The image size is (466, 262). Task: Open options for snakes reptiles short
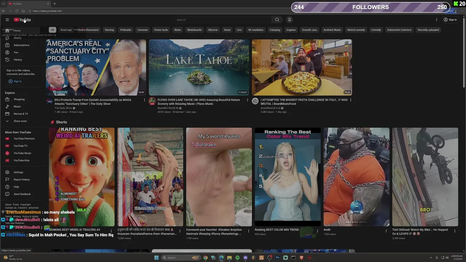tap(249, 231)
